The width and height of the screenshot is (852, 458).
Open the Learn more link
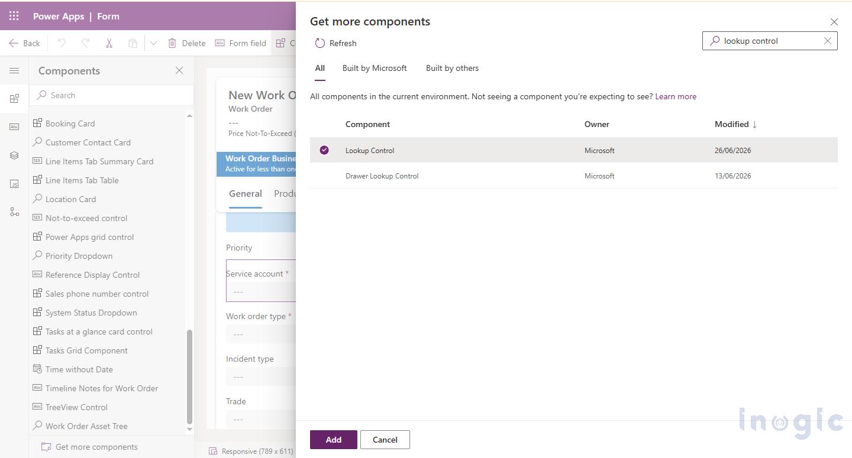coord(676,96)
